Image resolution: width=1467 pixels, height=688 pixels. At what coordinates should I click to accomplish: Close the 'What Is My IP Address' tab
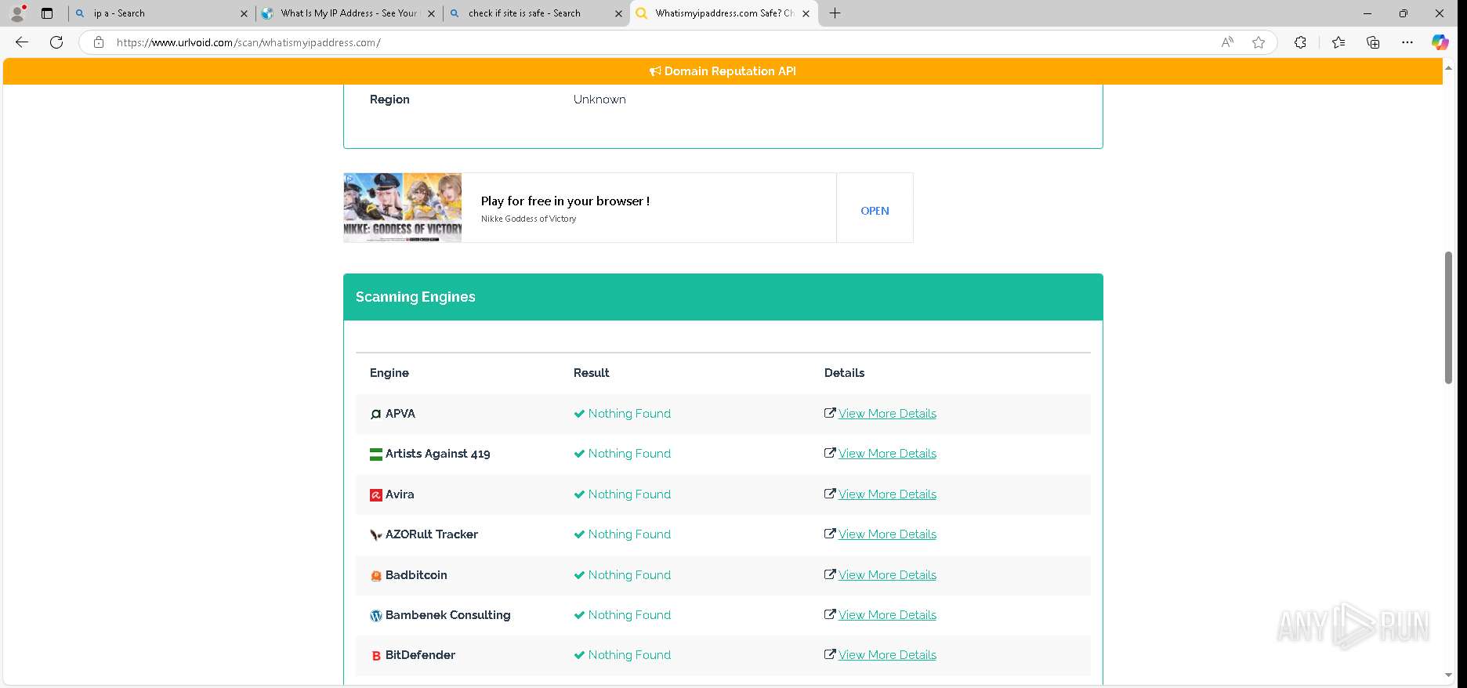pyautogui.click(x=431, y=13)
